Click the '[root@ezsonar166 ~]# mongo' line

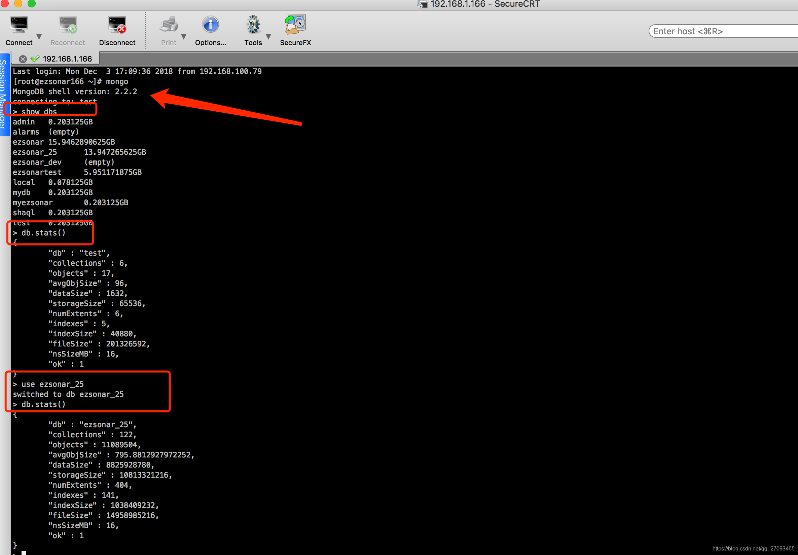click(x=71, y=82)
